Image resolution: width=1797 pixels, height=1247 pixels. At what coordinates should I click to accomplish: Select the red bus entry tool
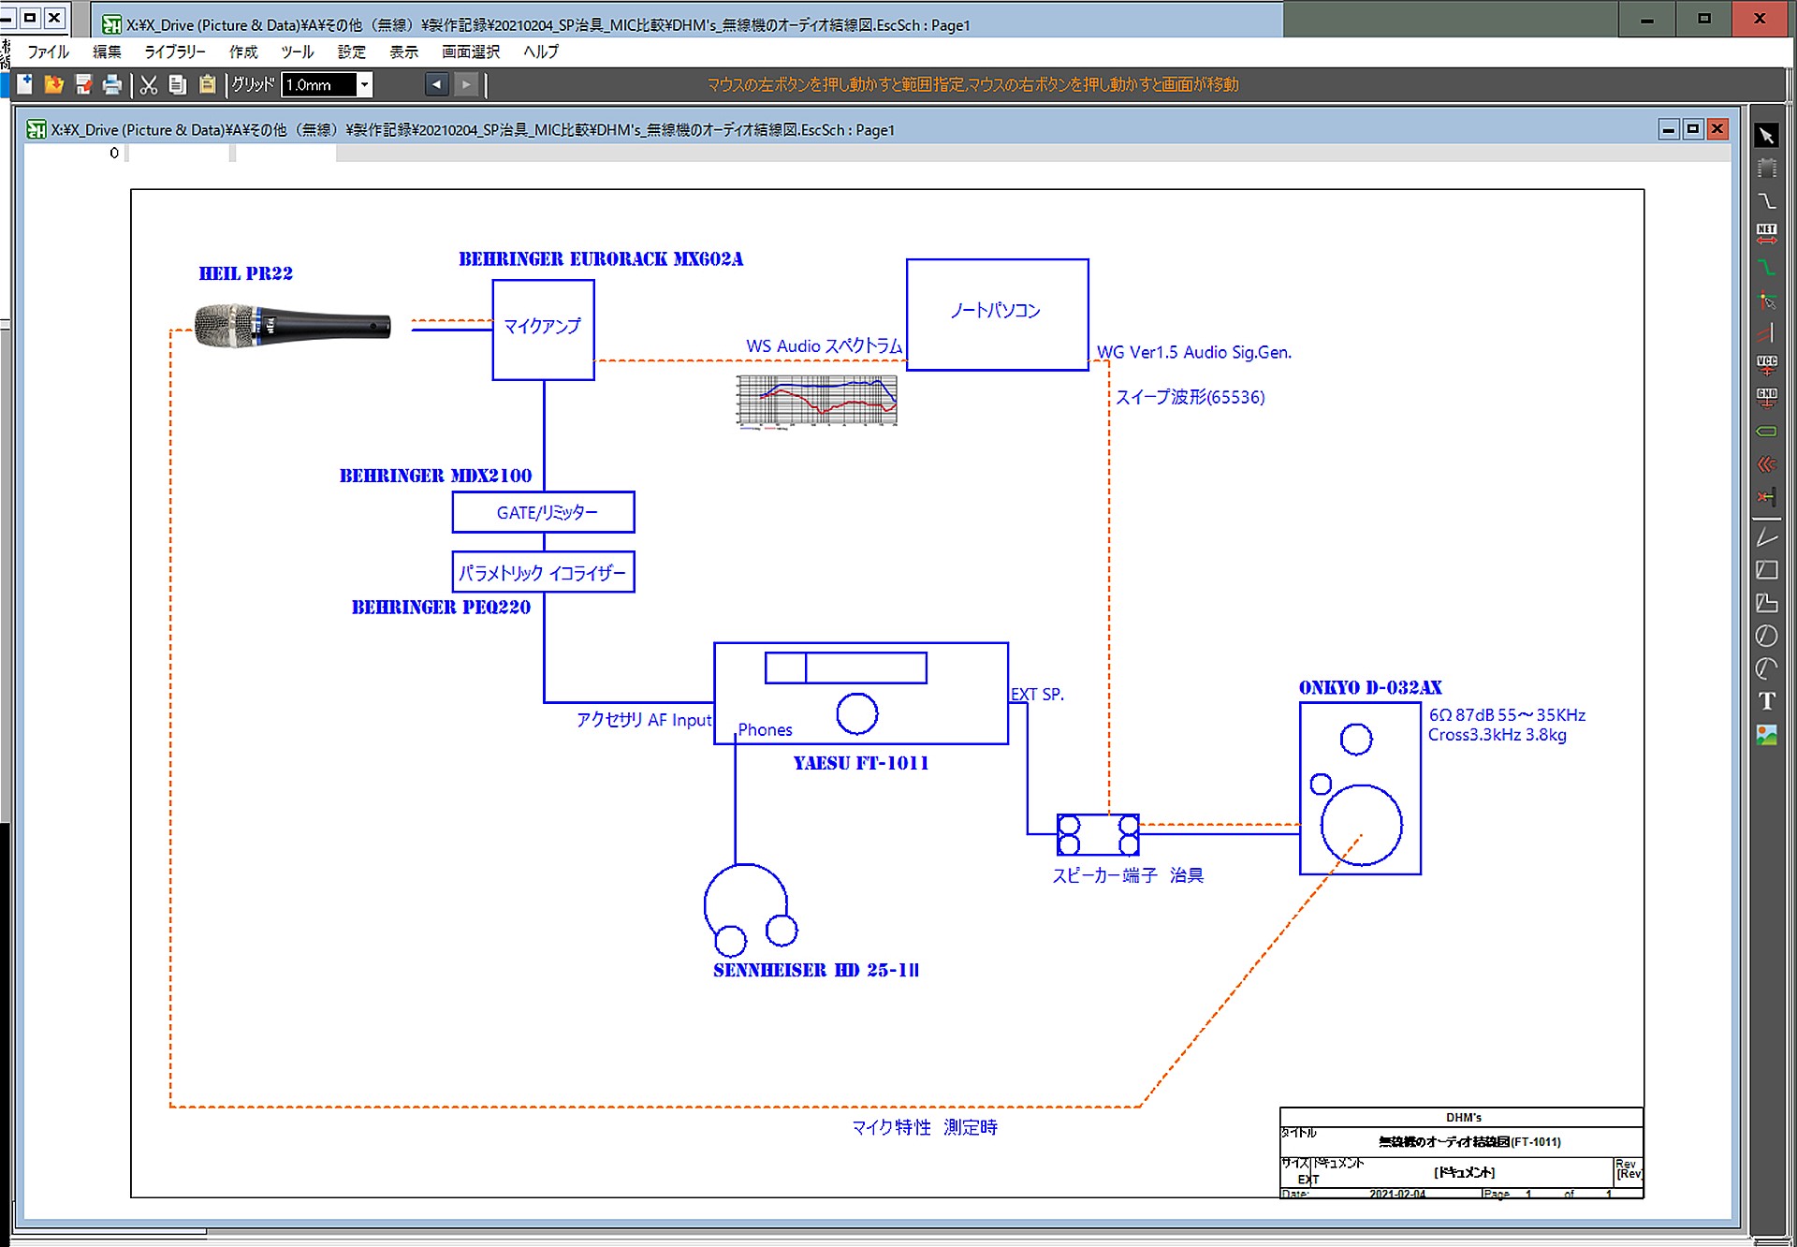(1766, 333)
